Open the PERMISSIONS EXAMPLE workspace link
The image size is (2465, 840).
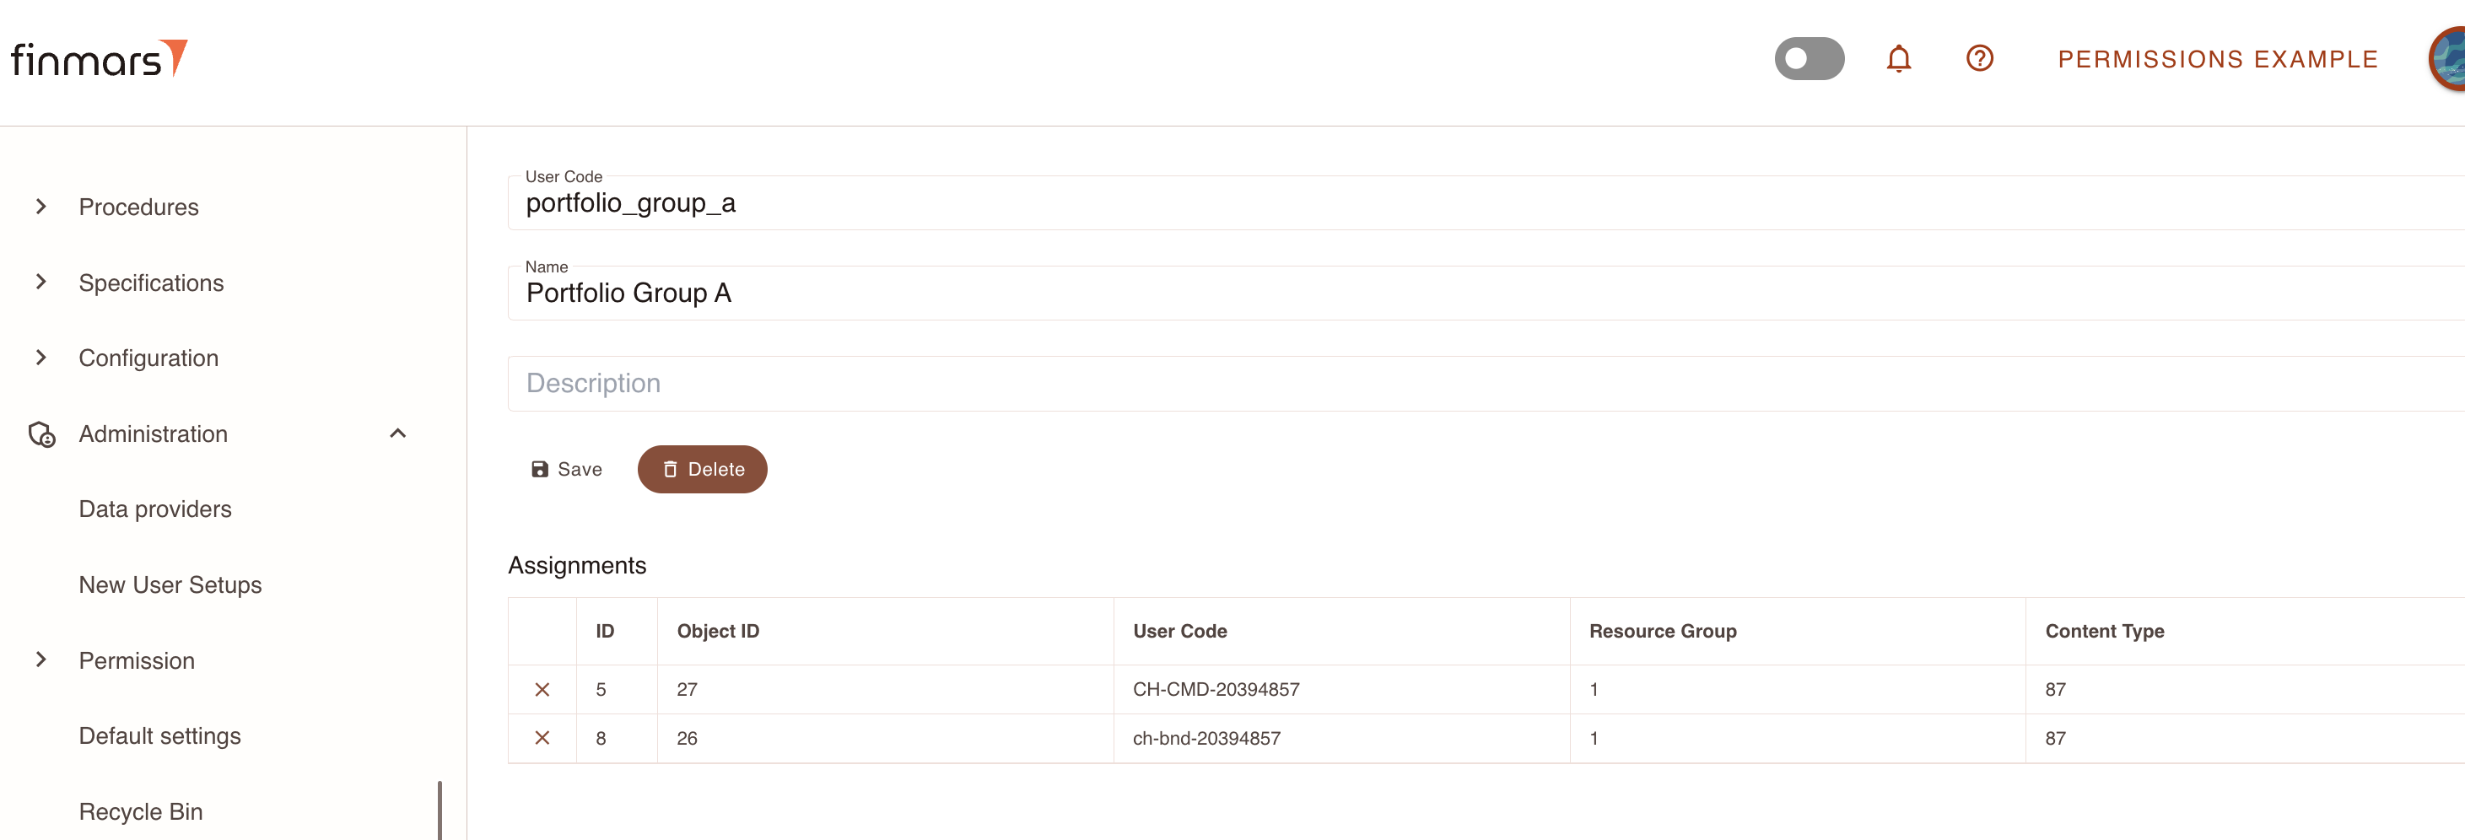coord(2218,59)
